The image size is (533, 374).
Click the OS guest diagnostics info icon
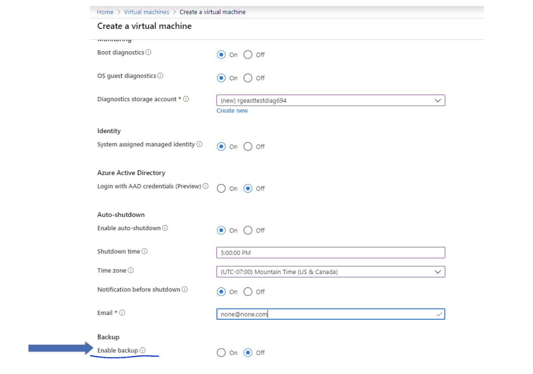coord(160,75)
